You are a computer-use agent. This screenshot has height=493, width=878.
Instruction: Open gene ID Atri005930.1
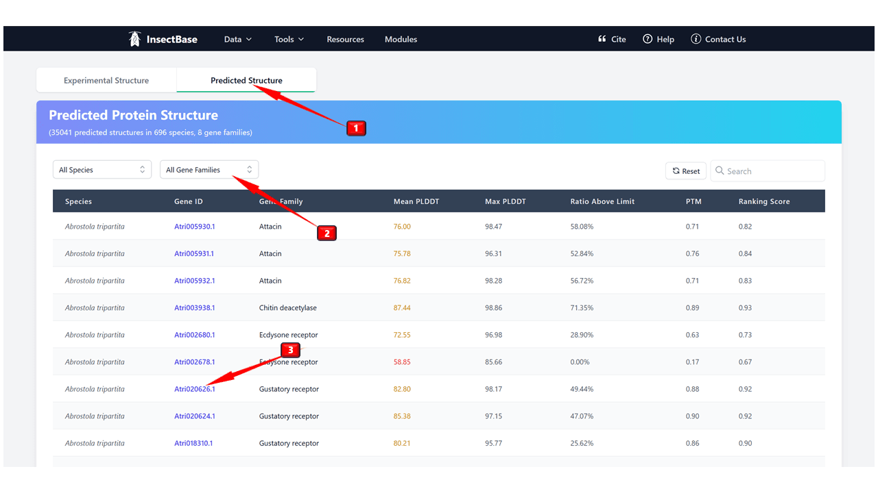[194, 227]
